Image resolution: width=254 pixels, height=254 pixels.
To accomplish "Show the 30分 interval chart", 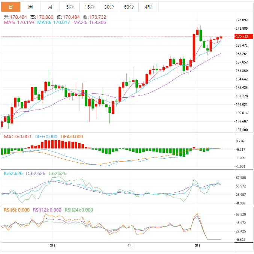I will point(109,7).
